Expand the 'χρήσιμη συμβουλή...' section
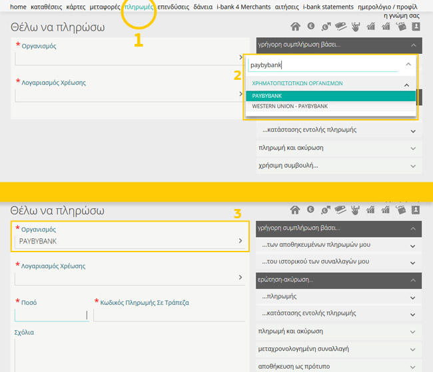The image size is (433, 372). pos(339,164)
